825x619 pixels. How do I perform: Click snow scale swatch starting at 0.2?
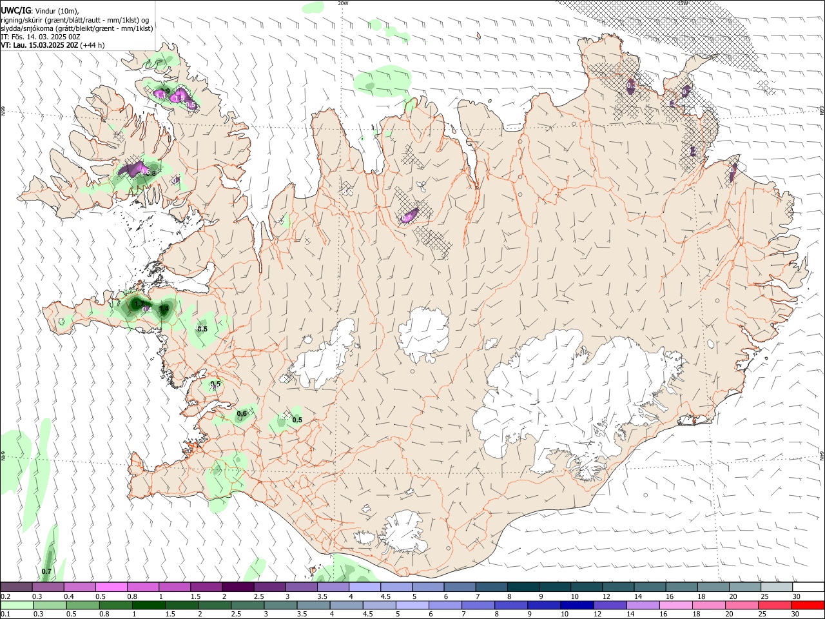point(16,587)
